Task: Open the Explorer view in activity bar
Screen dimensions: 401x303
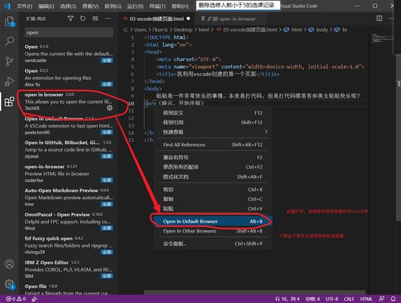Action: [x=10, y=22]
